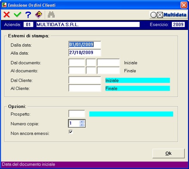Viewport: 189px width, 169px height.
Task: Click the cyan Prospetto description bar
Action: tap(131, 114)
